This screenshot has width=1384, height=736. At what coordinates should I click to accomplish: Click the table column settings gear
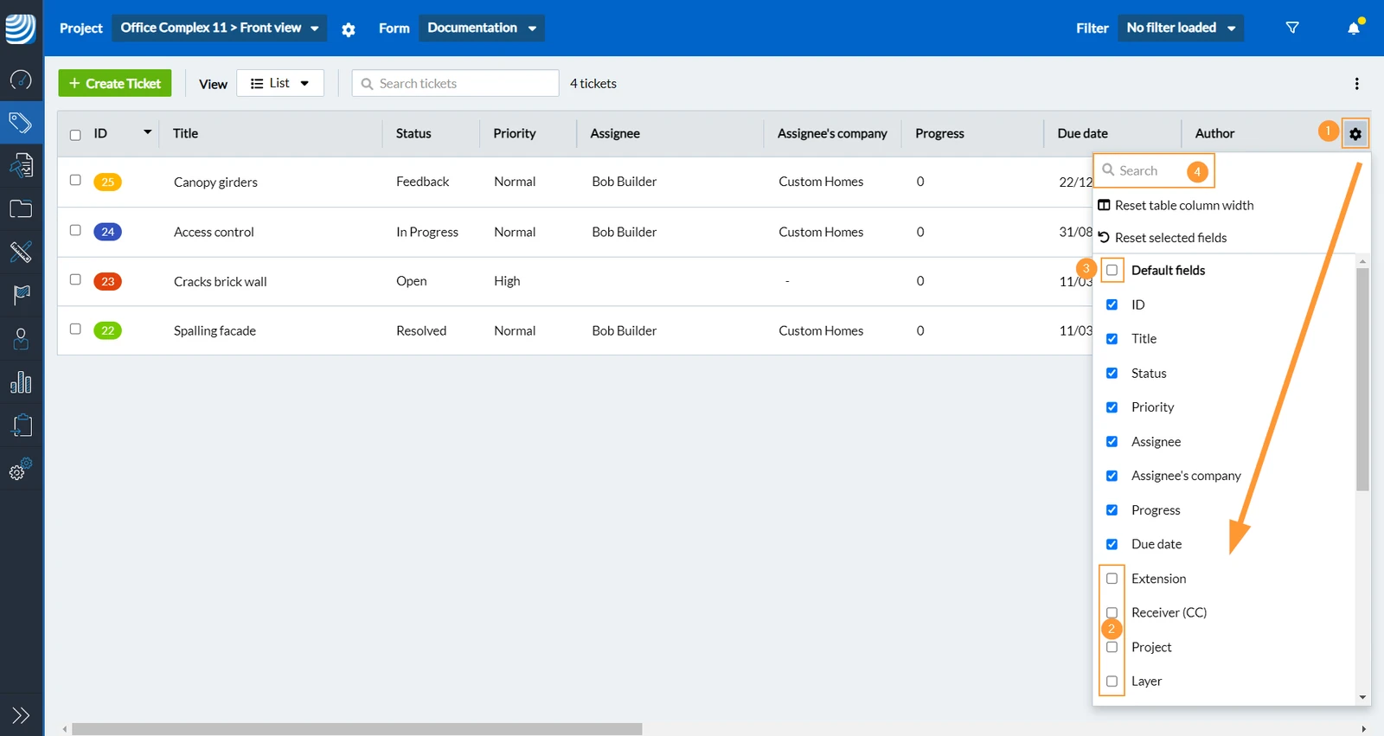click(1355, 134)
